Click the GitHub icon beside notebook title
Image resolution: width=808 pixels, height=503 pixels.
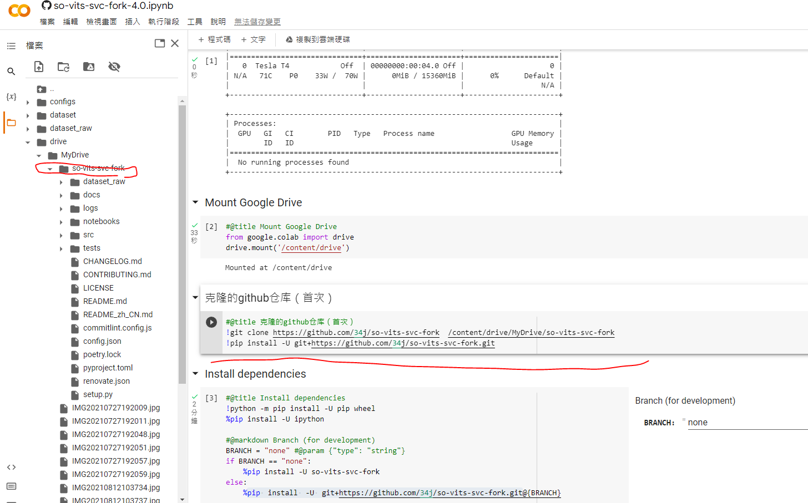[46, 7]
